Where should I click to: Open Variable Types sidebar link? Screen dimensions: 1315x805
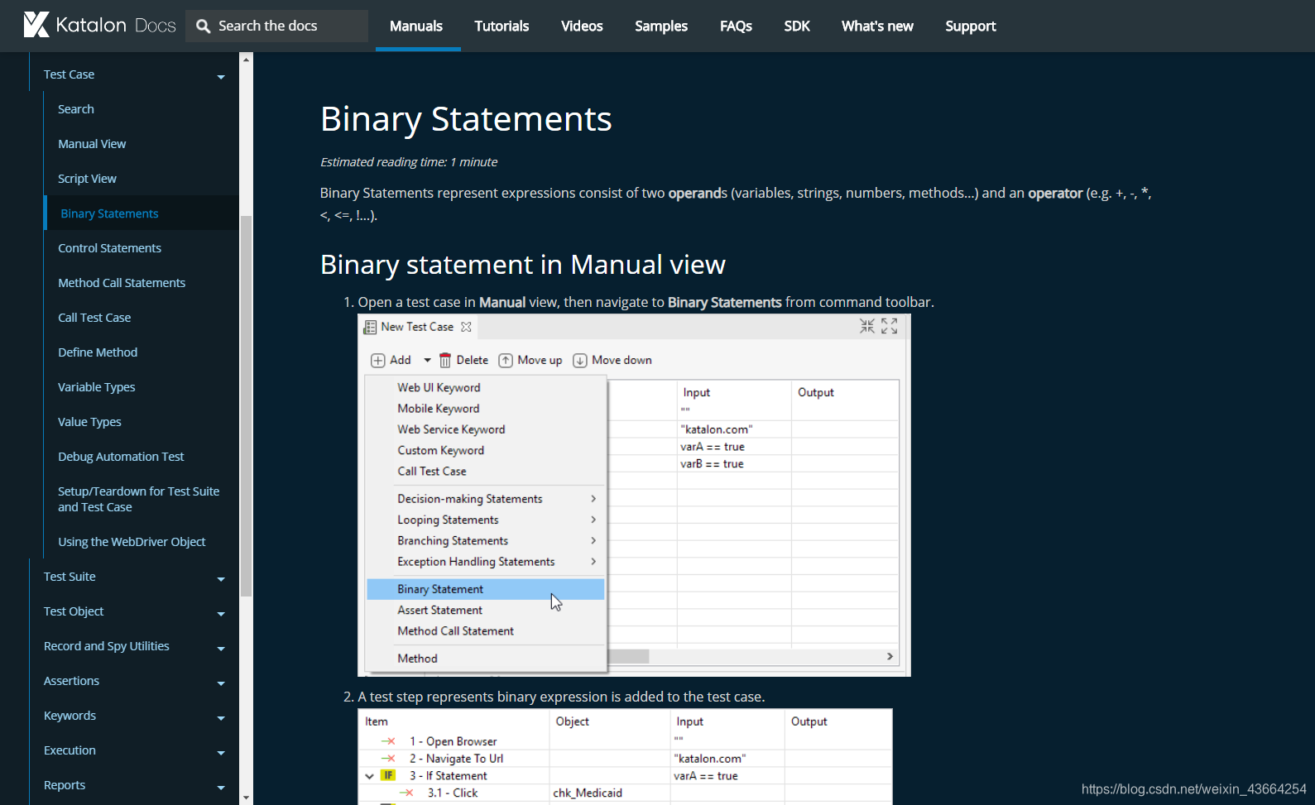click(x=97, y=387)
